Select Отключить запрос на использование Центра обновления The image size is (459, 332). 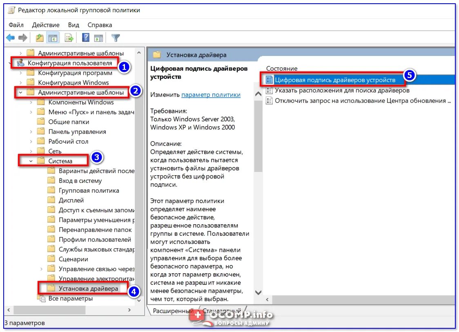coord(363,101)
